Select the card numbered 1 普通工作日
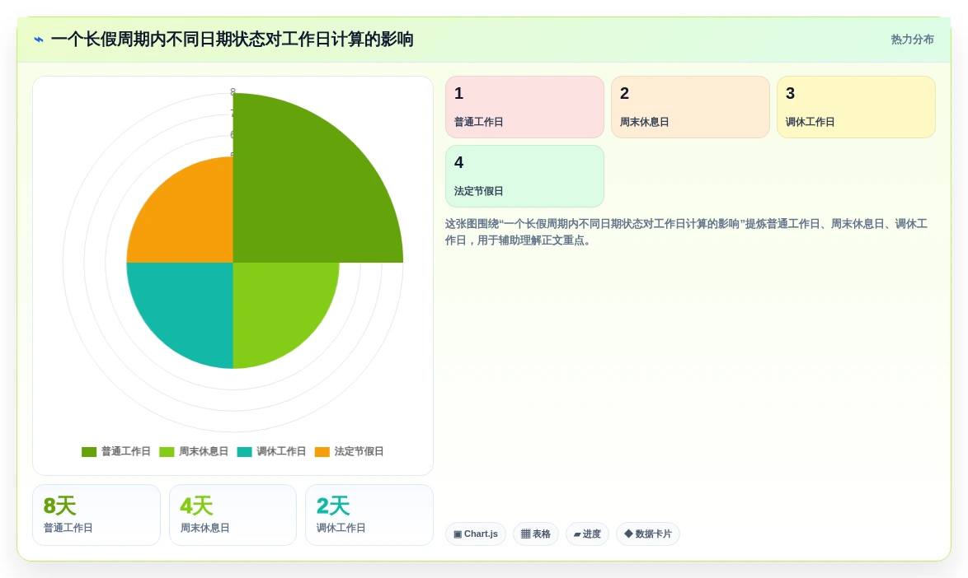Screen dimensions: 968x578 coord(524,107)
